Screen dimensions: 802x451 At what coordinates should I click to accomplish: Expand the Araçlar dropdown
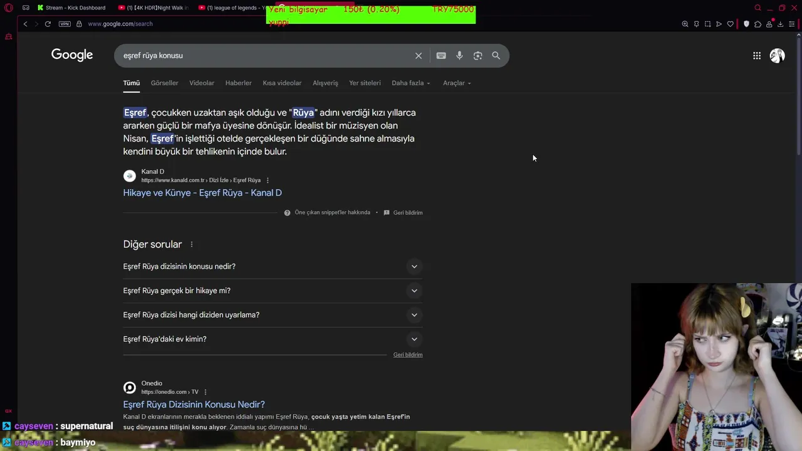pos(457,83)
